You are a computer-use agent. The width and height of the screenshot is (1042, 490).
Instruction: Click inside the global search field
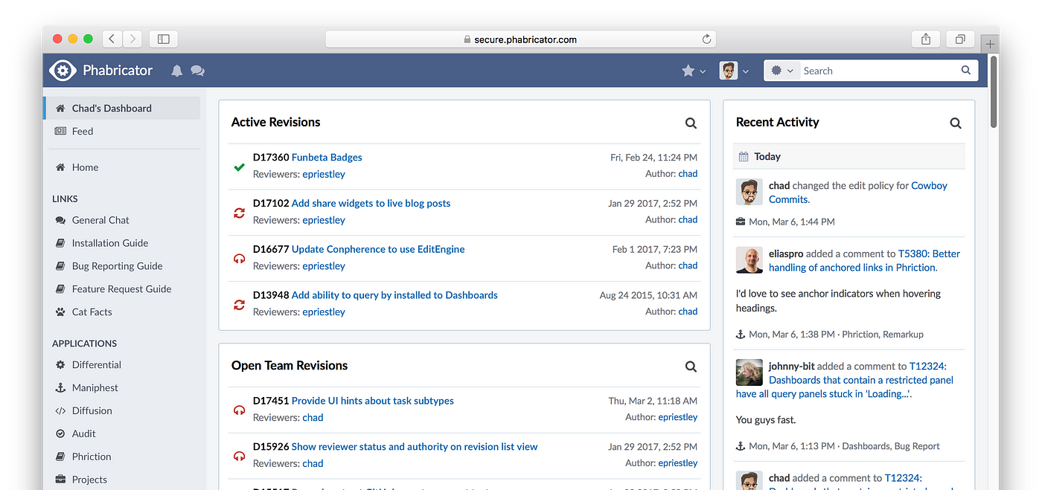click(x=863, y=70)
